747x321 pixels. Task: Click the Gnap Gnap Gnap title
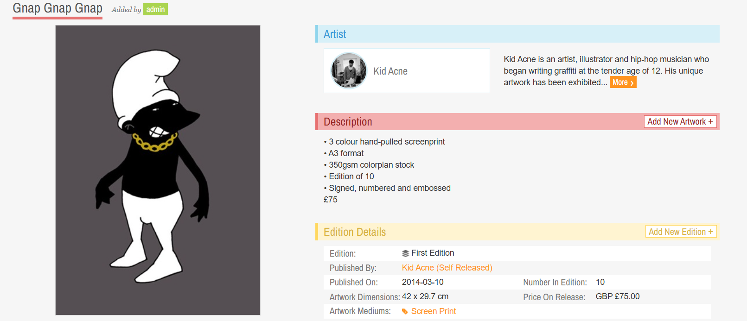point(57,8)
